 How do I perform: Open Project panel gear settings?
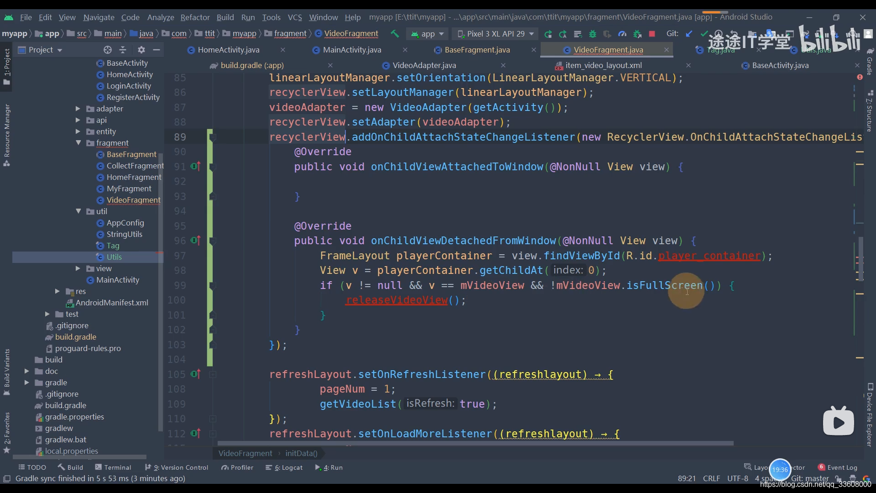(x=141, y=50)
